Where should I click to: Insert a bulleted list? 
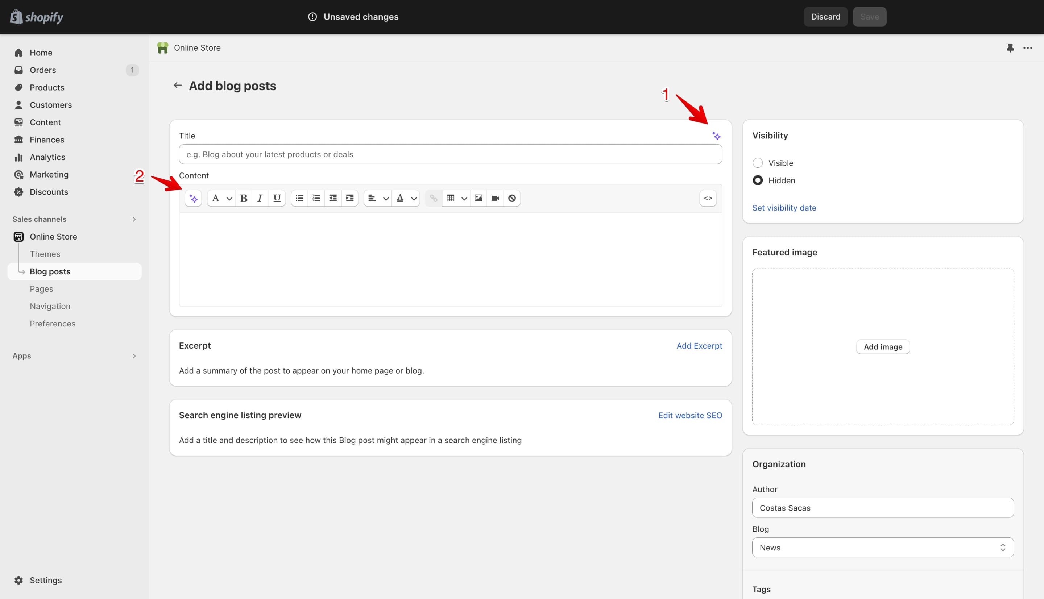pos(299,198)
